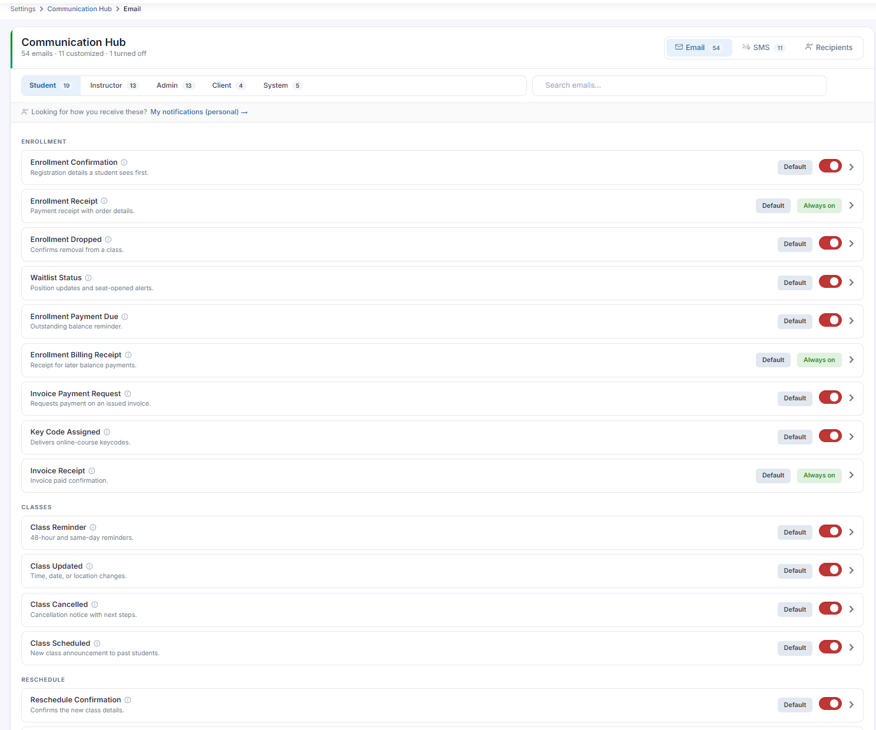This screenshot has height=730, width=876.
Task: Select the Student tab
Action: pyautogui.click(x=51, y=85)
